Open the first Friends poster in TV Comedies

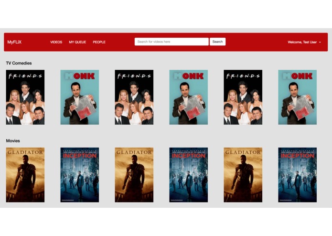pyautogui.click(x=25, y=97)
